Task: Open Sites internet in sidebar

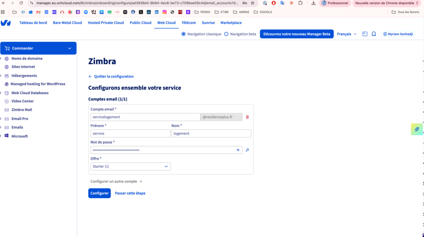Action: point(23,67)
